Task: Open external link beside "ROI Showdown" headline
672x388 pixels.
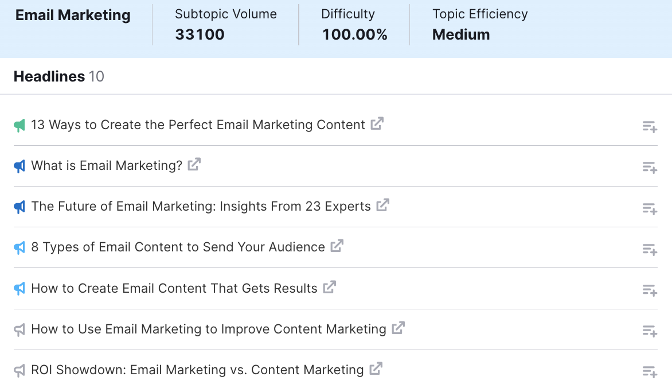Action: [377, 369]
